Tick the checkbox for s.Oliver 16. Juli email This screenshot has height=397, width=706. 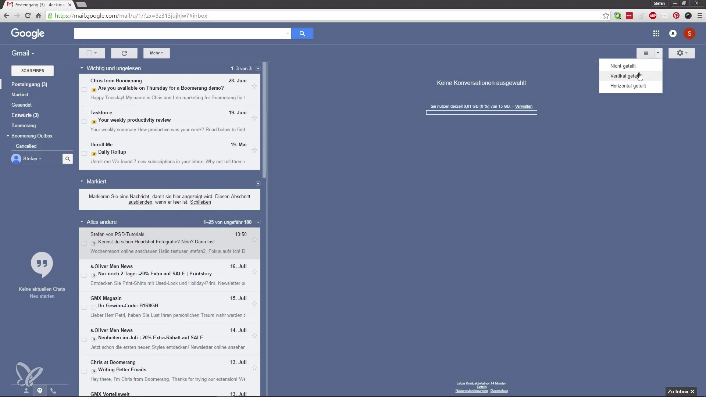coord(84,275)
